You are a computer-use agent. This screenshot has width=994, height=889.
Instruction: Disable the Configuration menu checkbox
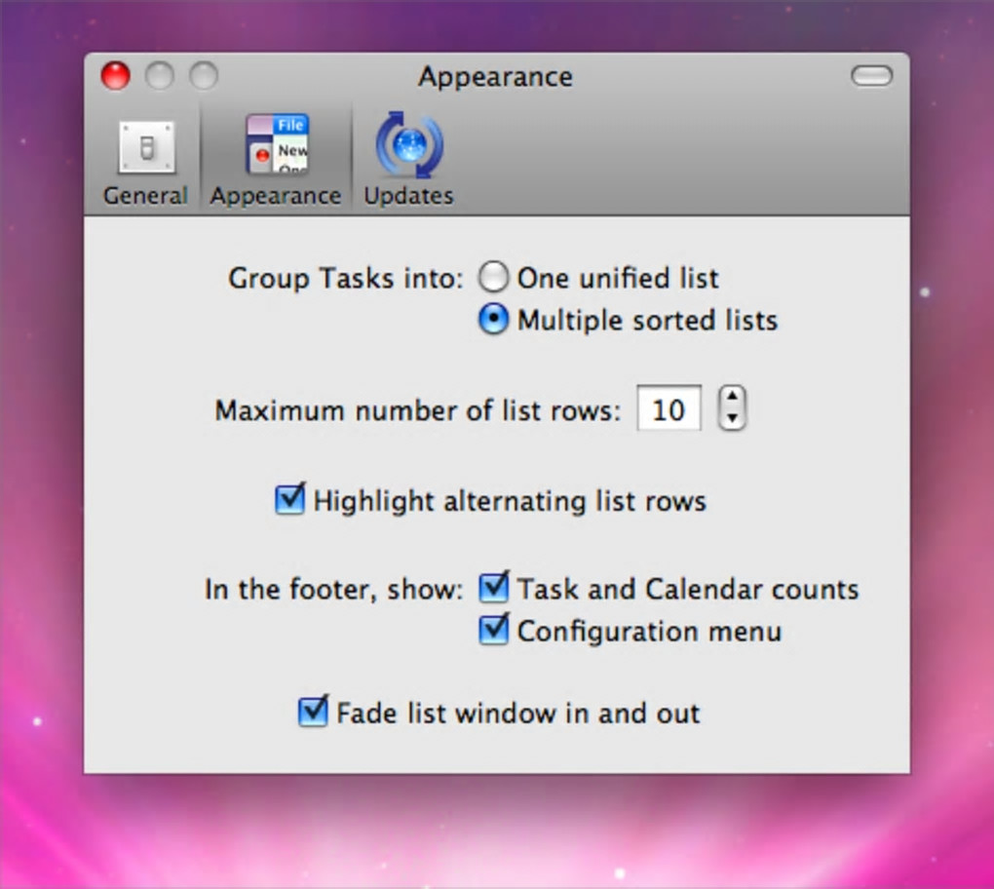(494, 629)
